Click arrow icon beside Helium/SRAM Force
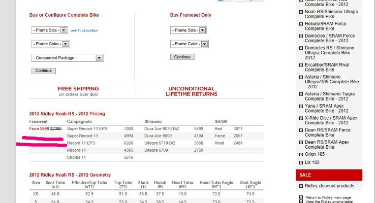This screenshot has height=203, width=376. [x=301, y=24]
